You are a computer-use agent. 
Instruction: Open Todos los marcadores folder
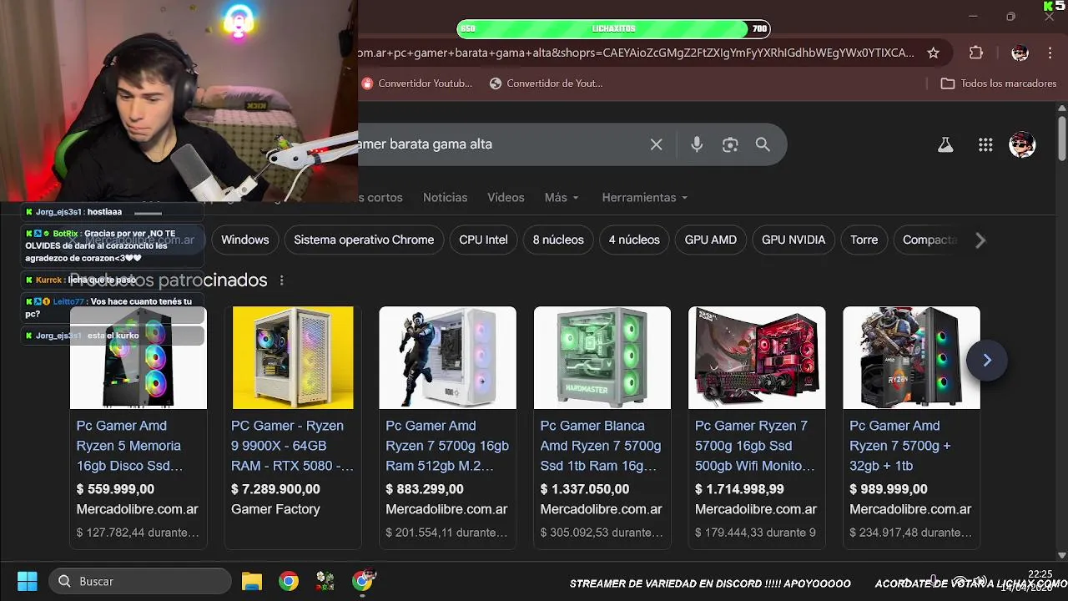click(x=999, y=83)
